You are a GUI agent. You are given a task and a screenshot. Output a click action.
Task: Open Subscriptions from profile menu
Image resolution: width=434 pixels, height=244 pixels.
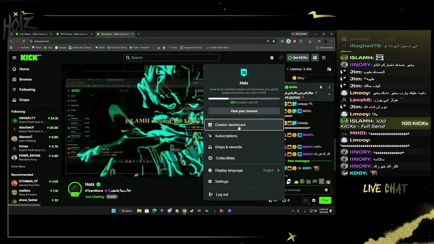coord(244,136)
